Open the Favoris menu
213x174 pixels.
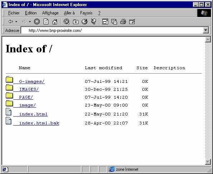pos(86,13)
